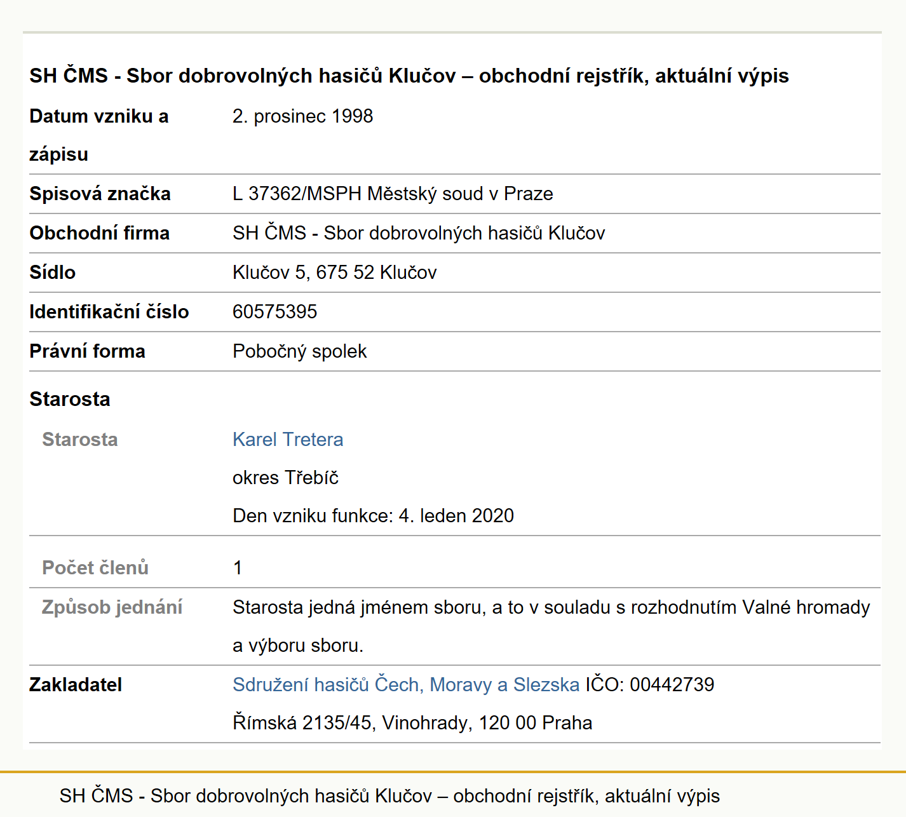Click the Datum vzniku a zápisu label
The image size is (906, 817).
pos(98,135)
